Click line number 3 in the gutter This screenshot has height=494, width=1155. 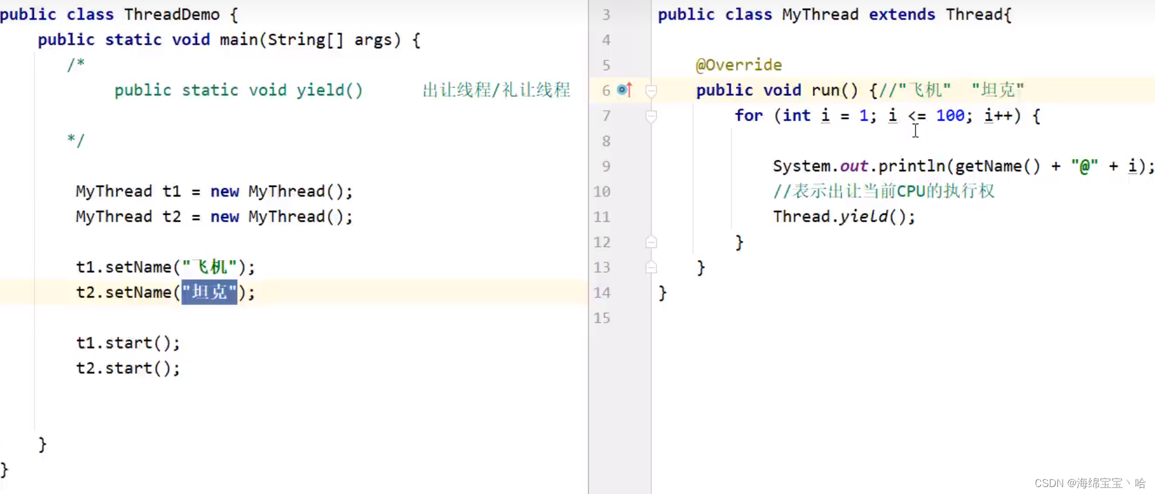pyautogui.click(x=606, y=15)
